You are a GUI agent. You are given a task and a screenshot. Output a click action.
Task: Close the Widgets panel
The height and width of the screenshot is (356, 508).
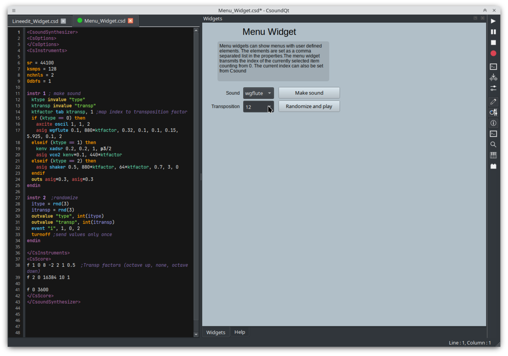point(483,18)
